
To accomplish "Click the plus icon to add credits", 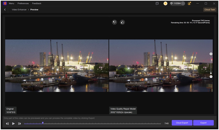I will [183, 4].
